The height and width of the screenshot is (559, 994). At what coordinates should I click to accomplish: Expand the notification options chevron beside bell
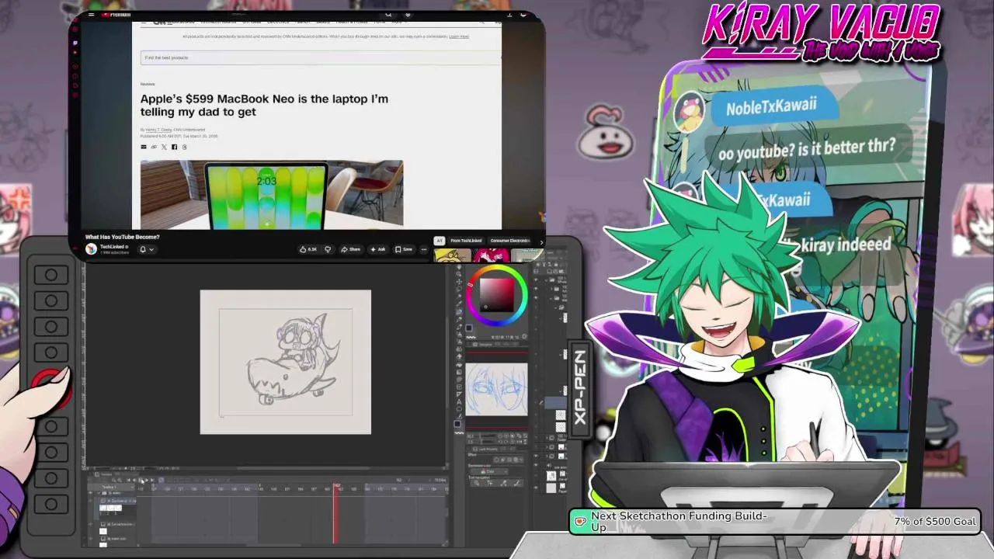(x=151, y=249)
